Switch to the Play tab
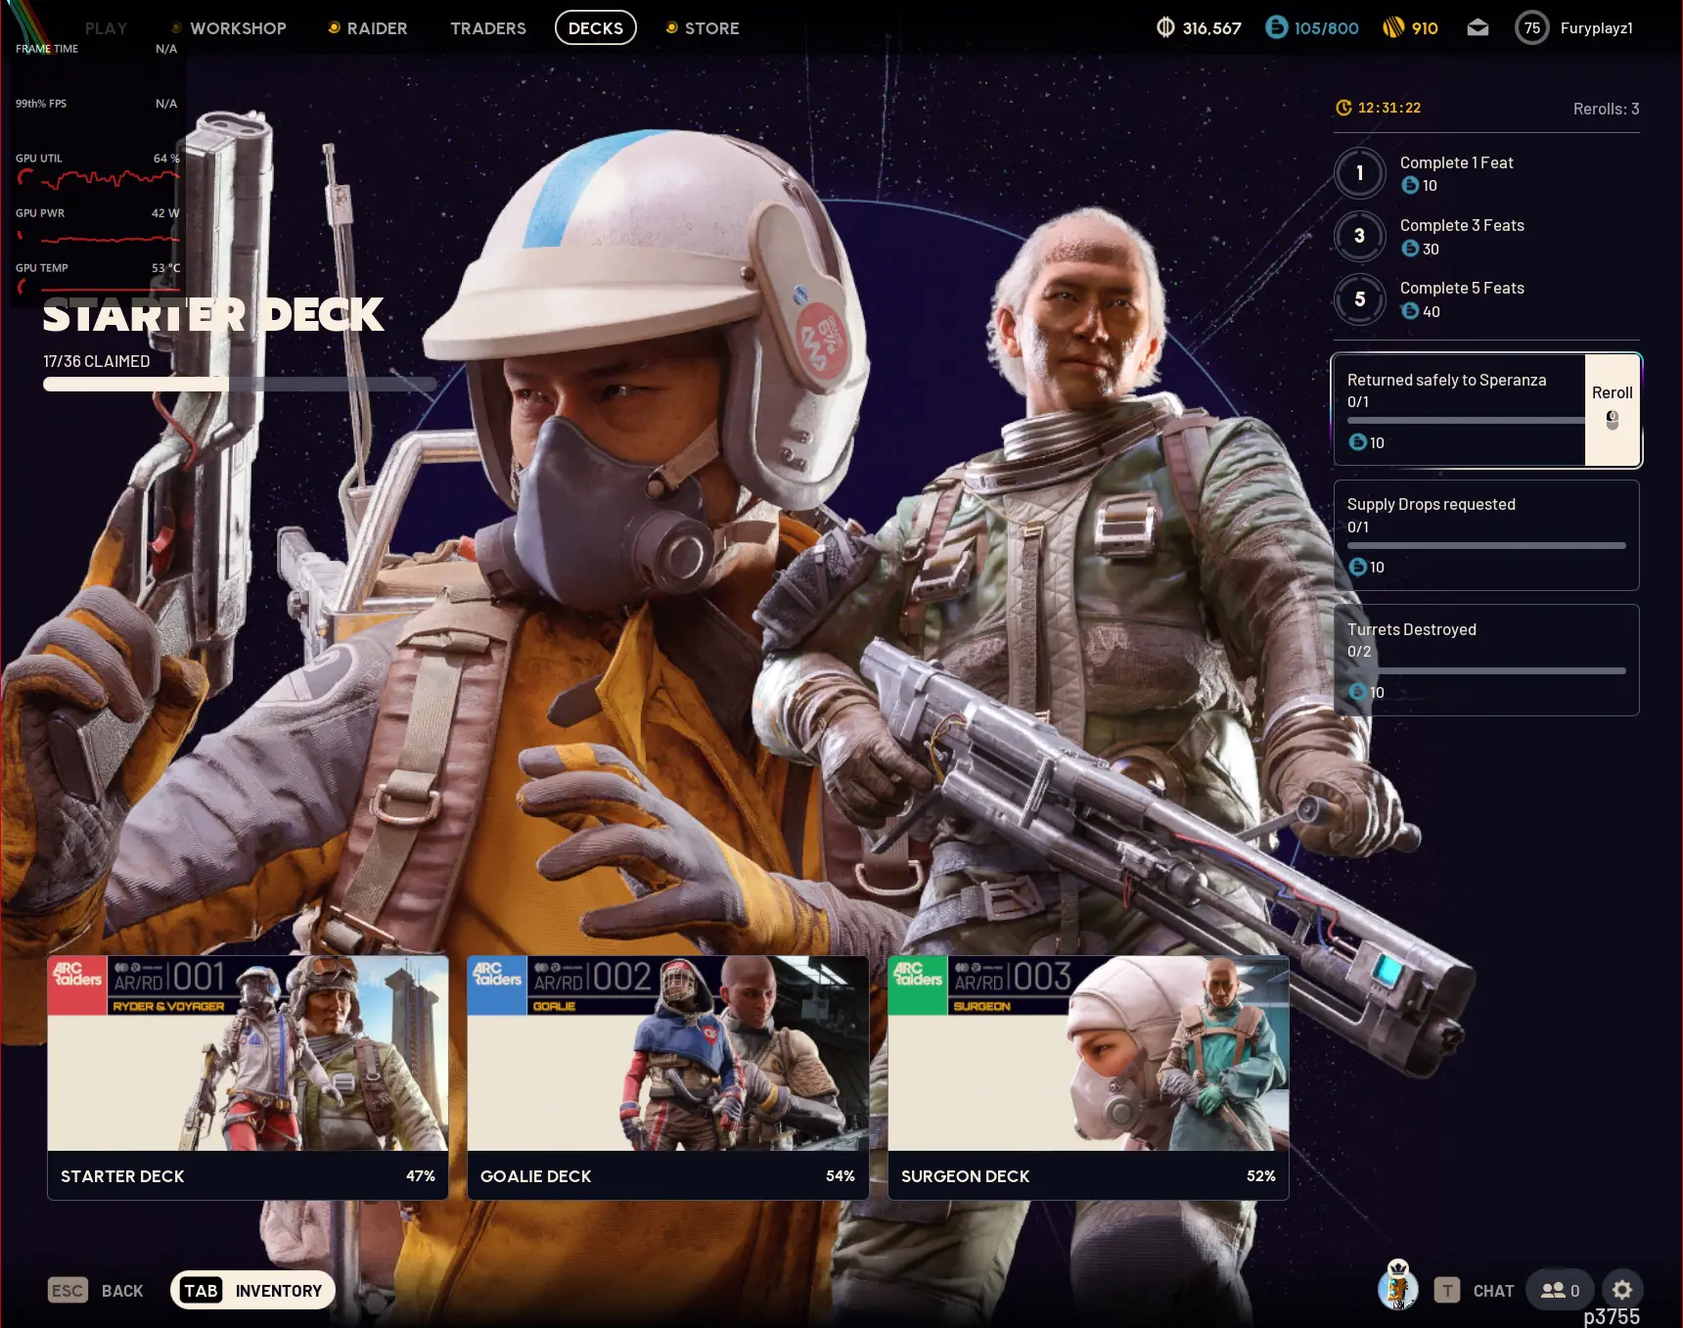 pyautogui.click(x=106, y=28)
